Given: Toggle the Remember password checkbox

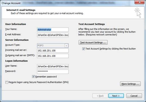Looking at the screenshot, I should 33,76.
